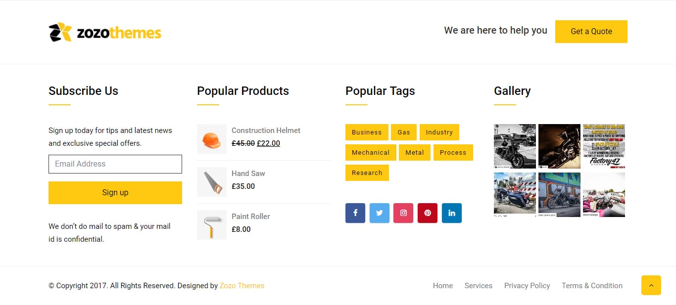Focus the Email Address field
This screenshot has height=305, width=676.
click(115, 164)
